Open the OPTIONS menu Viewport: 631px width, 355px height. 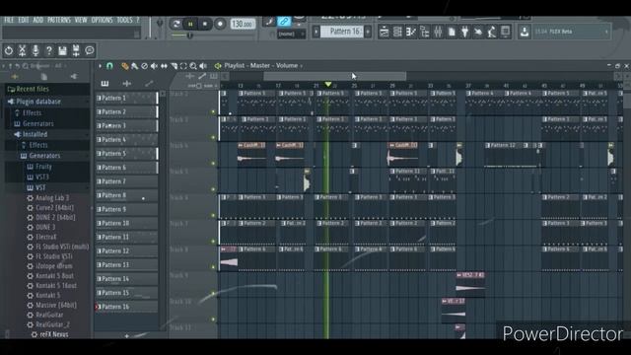(x=102, y=20)
